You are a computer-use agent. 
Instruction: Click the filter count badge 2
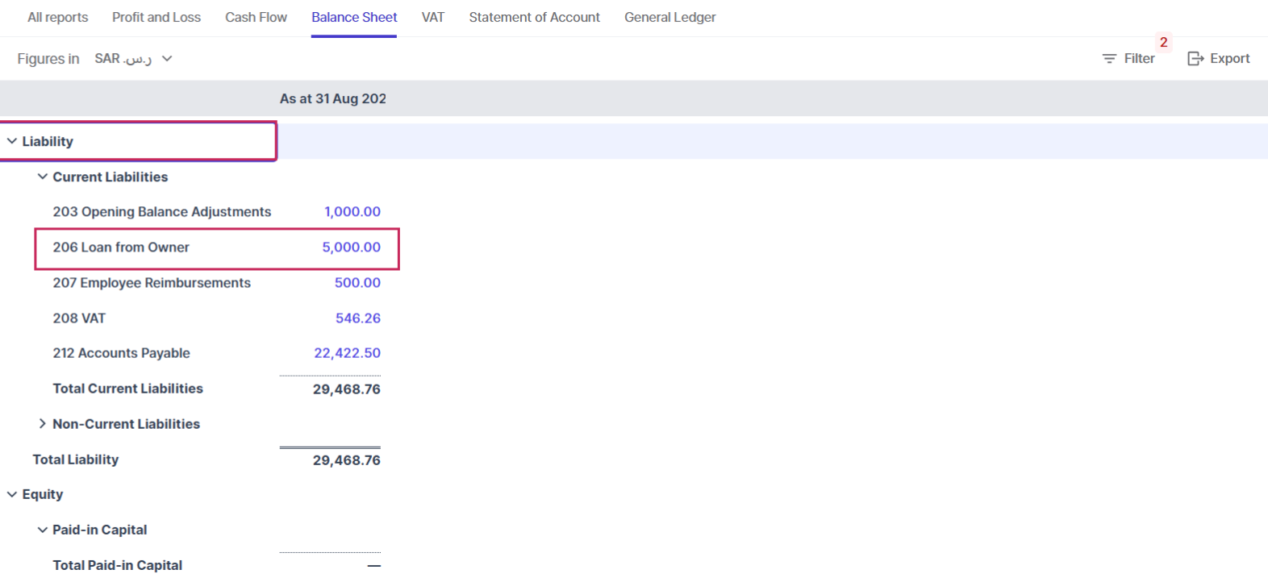(1163, 42)
